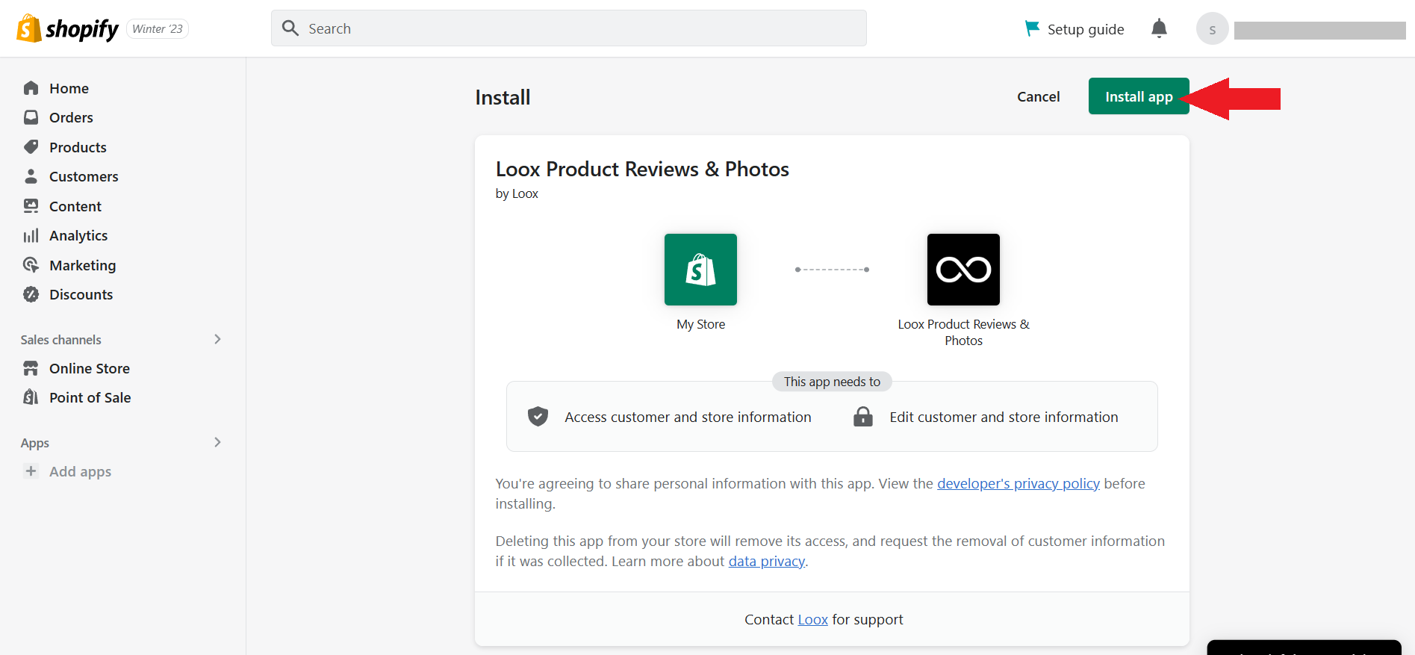This screenshot has width=1415, height=655.
Task: Click the Add apps plus icon
Action: coord(31,471)
